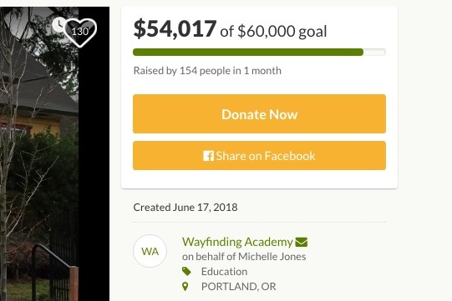Viewport: 452px width, 301px height.
Task: Click the clock icon beside the heart
Action: point(58,25)
